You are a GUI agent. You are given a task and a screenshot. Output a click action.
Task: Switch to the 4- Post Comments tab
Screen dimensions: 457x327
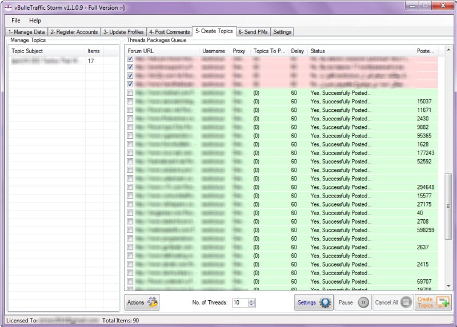click(x=169, y=32)
